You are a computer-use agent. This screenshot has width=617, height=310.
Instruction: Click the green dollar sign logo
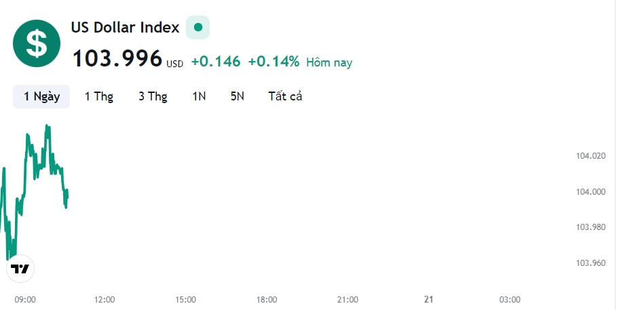pyautogui.click(x=37, y=43)
